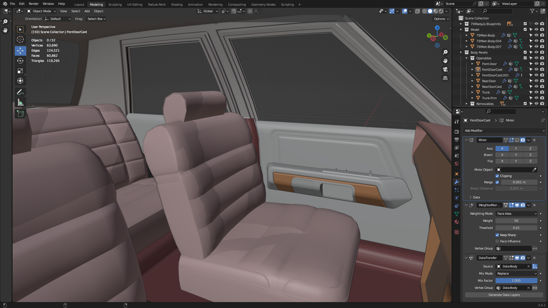
Task: Pick the Measure tool
Action: [20, 102]
